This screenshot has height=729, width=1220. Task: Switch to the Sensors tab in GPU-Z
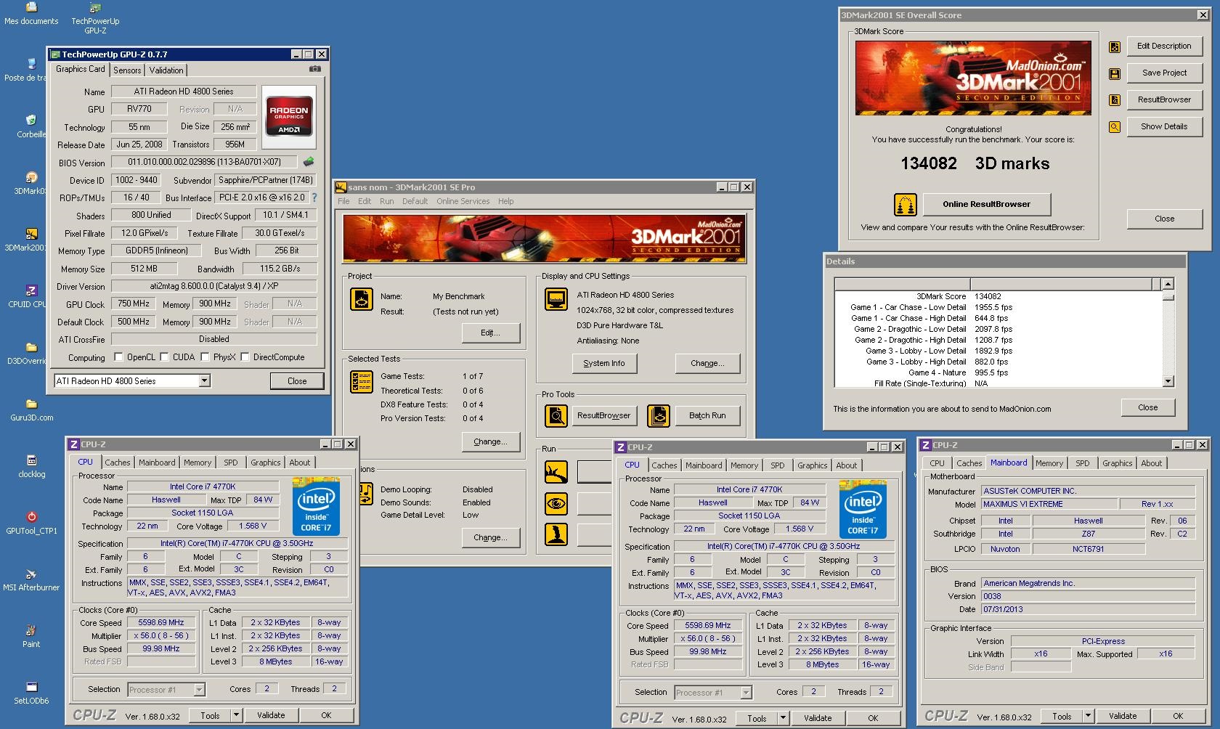[127, 70]
